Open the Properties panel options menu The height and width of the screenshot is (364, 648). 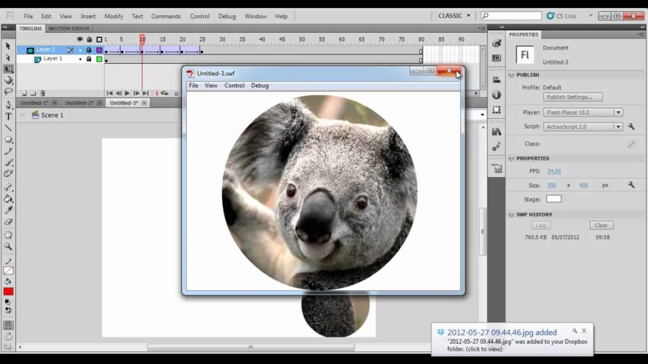pyautogui.click(x=640, y=35)
